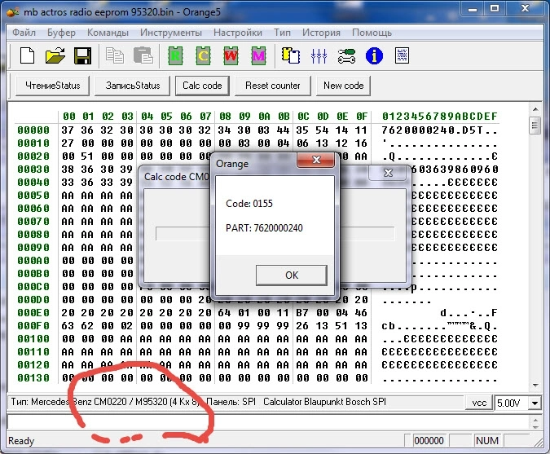Click the 000000 status bar counter
Image resolution: width=550 pixels, height=454 pixels.
[x=429, y=441]
